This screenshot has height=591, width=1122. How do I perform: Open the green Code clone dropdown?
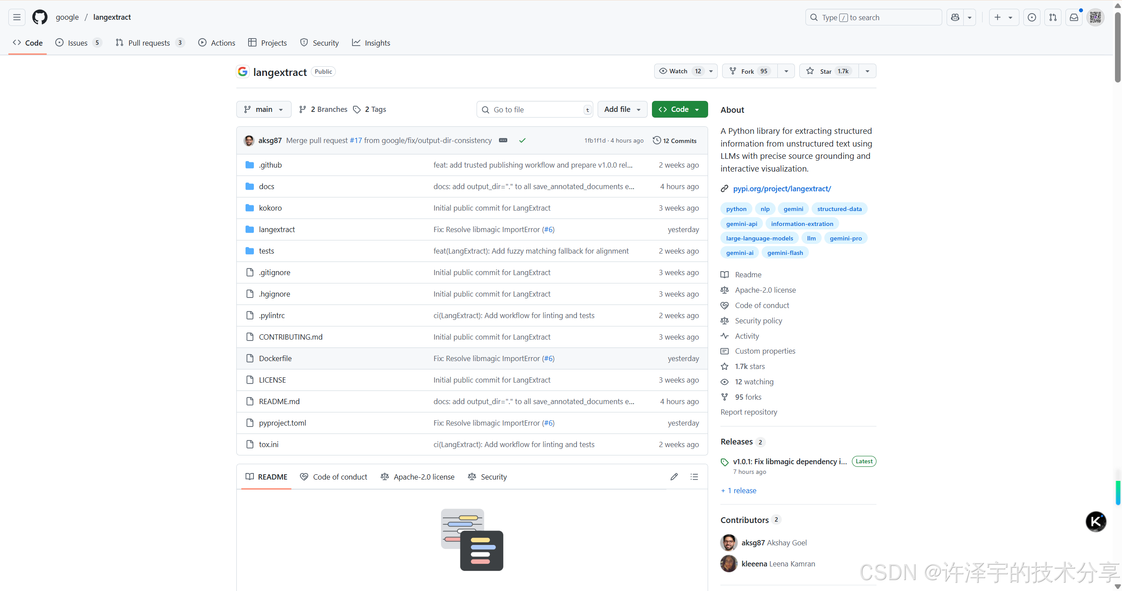coord(680,109)
